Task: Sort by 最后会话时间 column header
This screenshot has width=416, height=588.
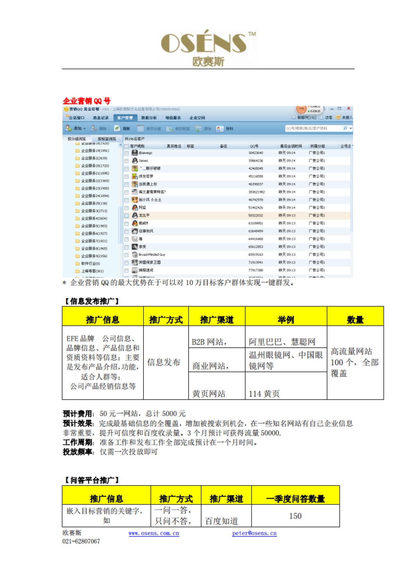Action: coord(291,146)
